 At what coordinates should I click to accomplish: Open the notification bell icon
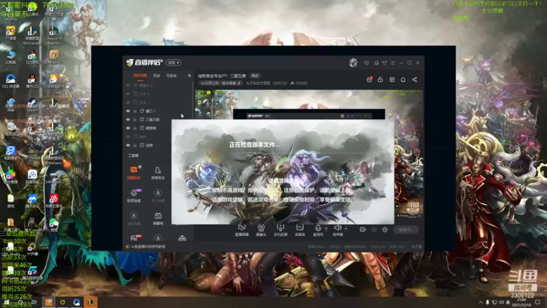point(403,79)
